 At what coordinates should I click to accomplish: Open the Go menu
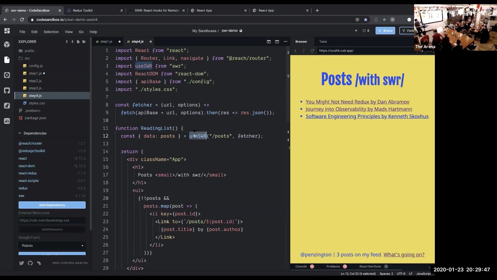coord(81,32)
